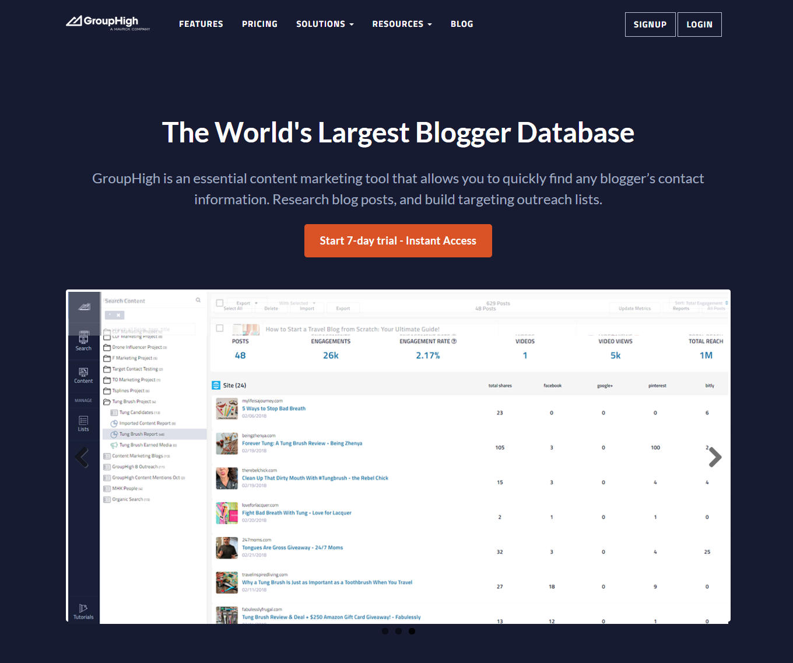Select the third carousel indicator dot
Screen dimensions: 793x663
click(x=412, y=631)
